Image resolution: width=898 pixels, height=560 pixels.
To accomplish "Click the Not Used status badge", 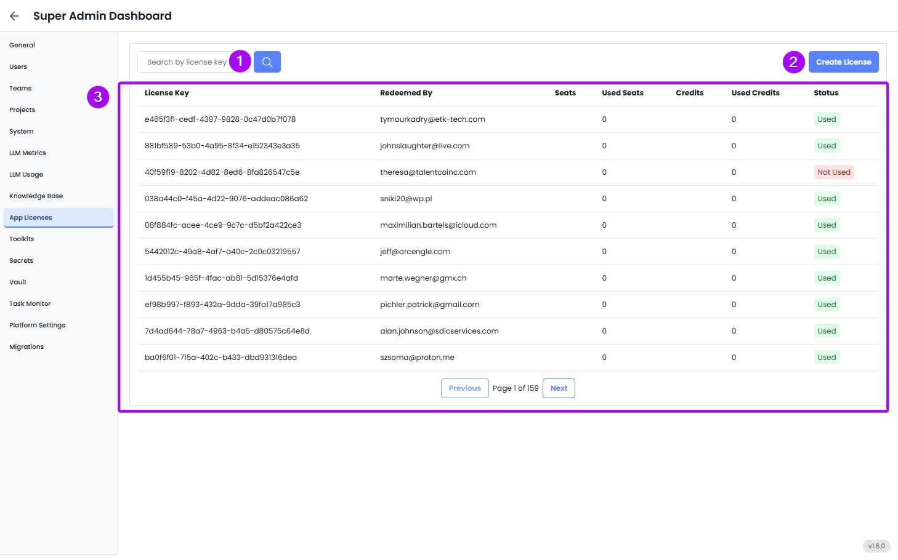I will point(834,172).
